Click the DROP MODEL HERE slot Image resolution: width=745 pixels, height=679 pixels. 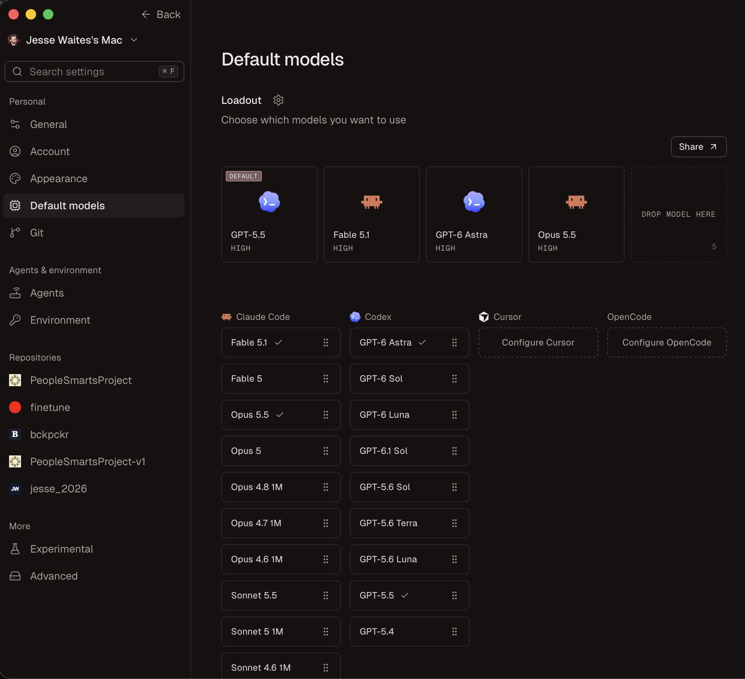(x=679, y=215)
